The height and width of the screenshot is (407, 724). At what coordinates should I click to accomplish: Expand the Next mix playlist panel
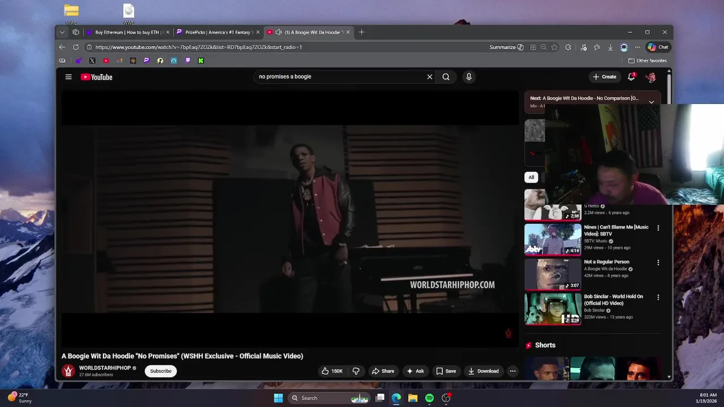pyautogui.click(x=651, y=102)
